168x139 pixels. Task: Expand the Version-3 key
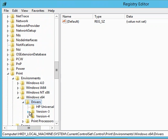coord(28,112)
